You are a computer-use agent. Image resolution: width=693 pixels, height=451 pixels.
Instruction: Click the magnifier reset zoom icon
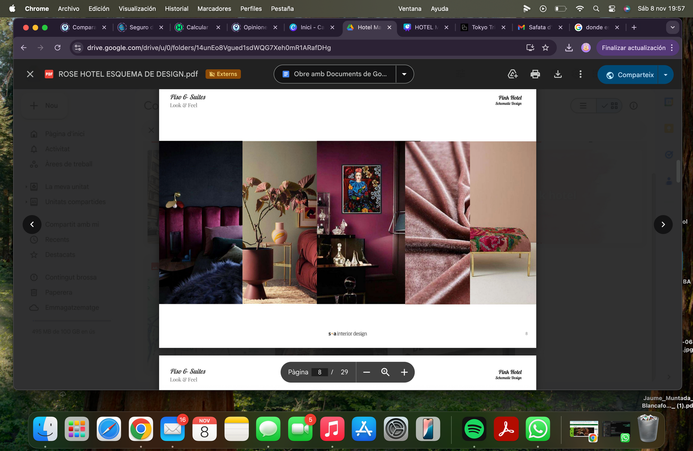[385, 372]
